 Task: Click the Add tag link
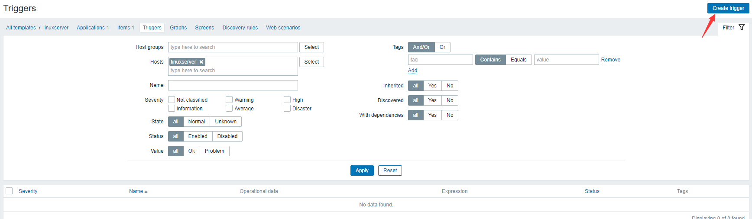coord(412,71)
